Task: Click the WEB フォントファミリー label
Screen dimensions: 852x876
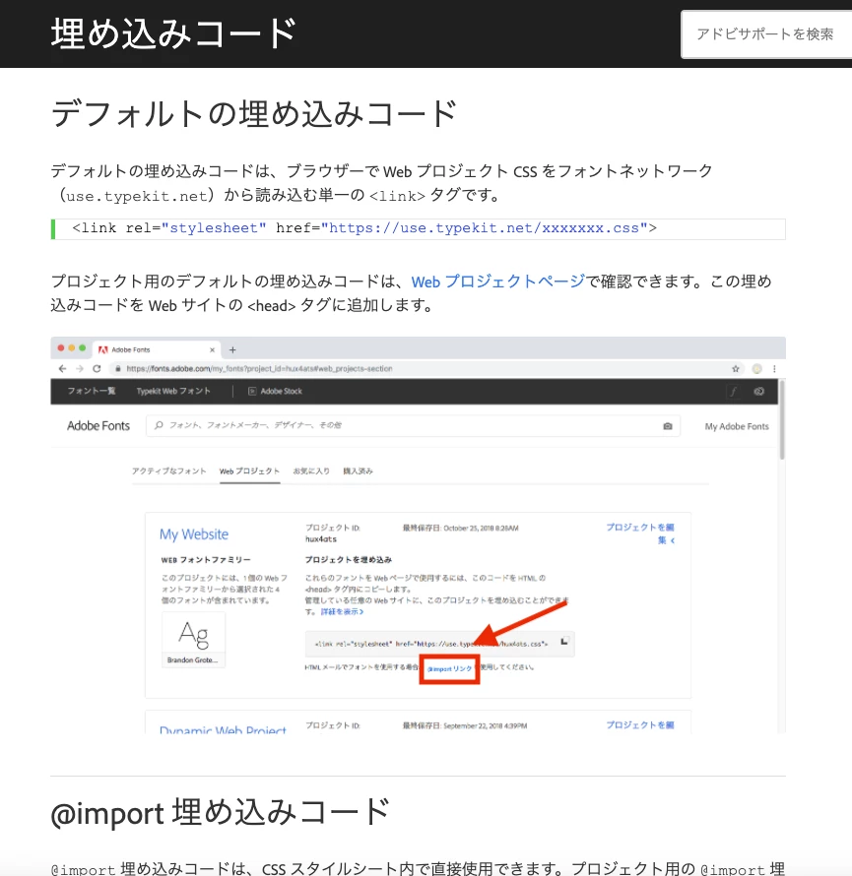Action: (206, 560)
